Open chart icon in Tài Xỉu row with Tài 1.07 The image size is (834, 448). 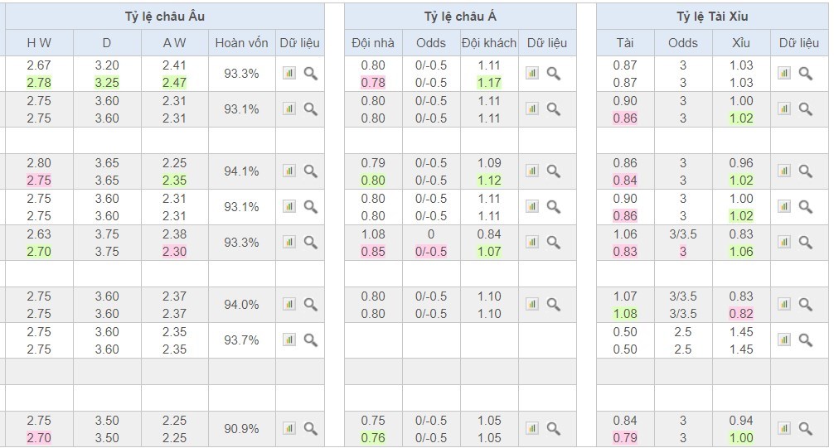tap(784, 305)
